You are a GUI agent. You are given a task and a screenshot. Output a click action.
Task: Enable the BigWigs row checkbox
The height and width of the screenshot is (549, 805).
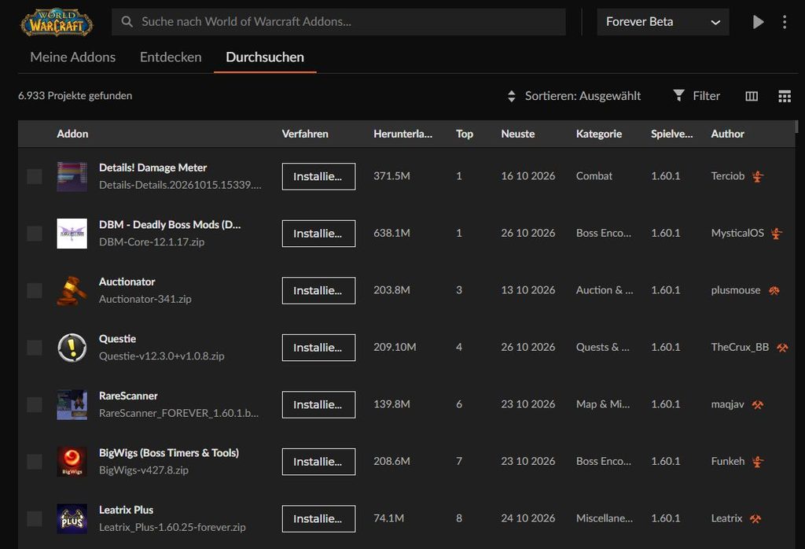tap(35, 462)
